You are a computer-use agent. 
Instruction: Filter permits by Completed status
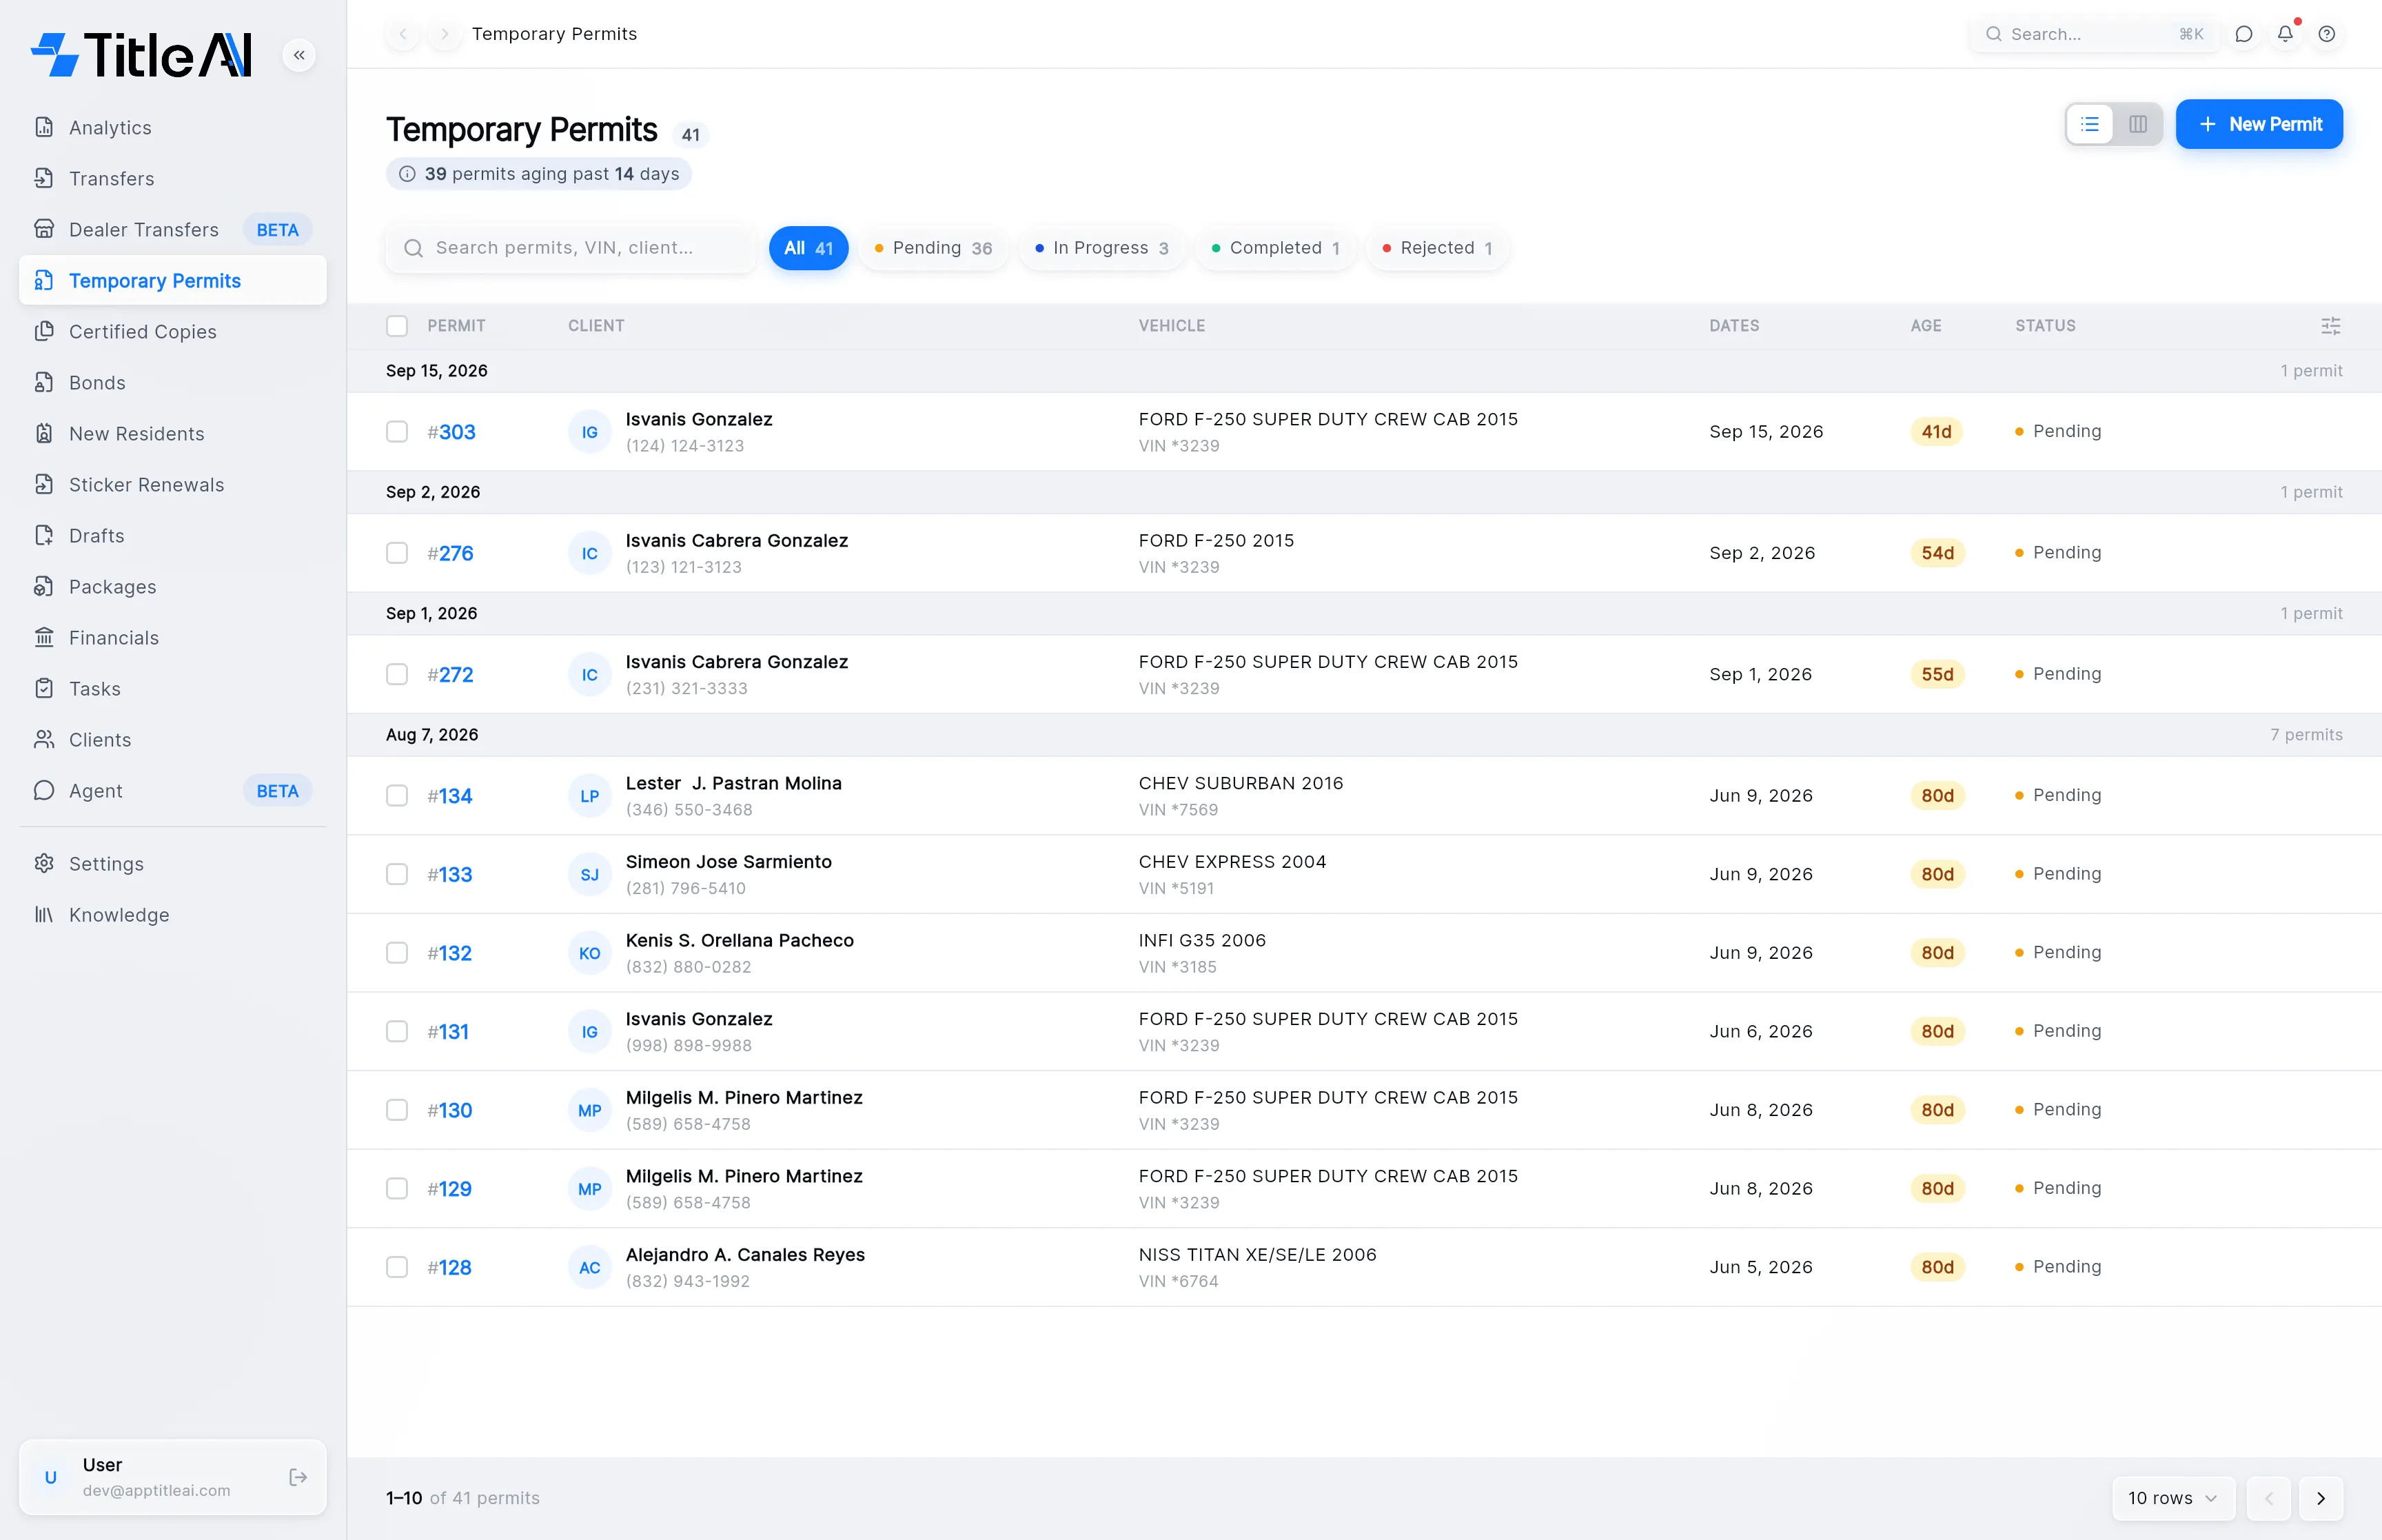[x=1276, y=248]
